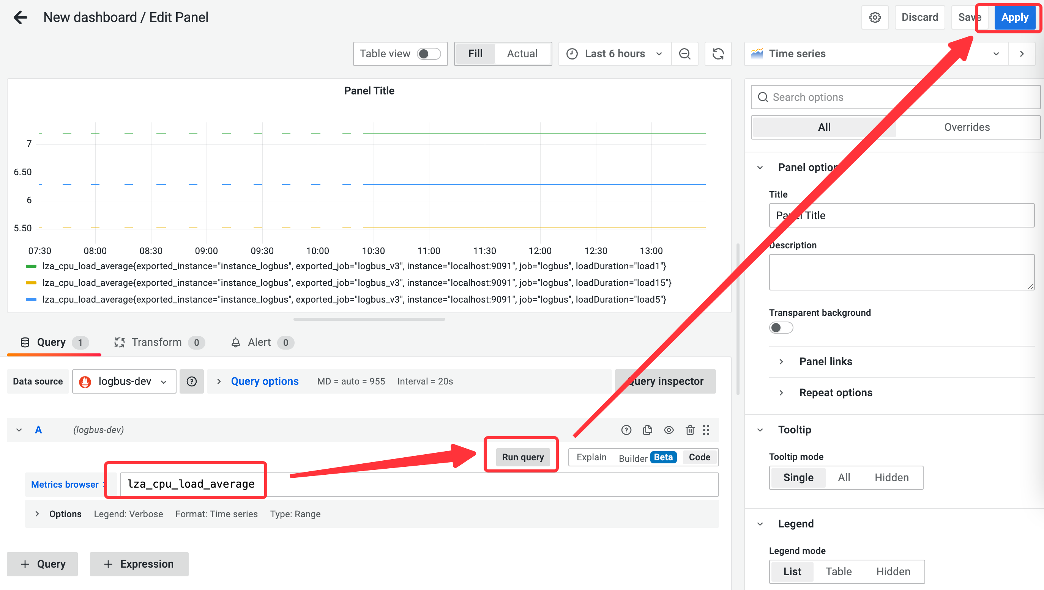Image resolution: width=1044 pixels, height=590 pixels.
Task: Click yellow load15 legend color swatch
Action: tap(31, 283)
